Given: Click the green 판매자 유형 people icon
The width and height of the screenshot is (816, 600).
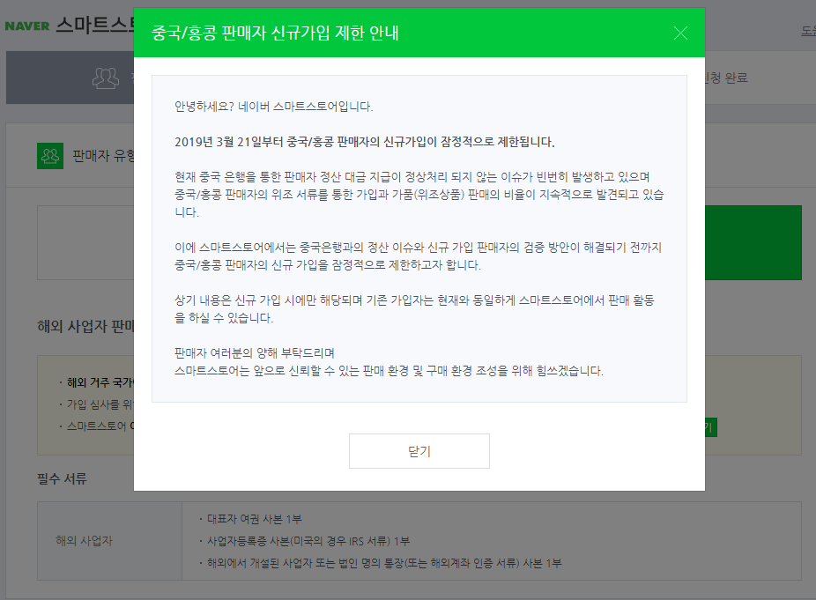Looking at the screenshot, I should click(50, 156).
